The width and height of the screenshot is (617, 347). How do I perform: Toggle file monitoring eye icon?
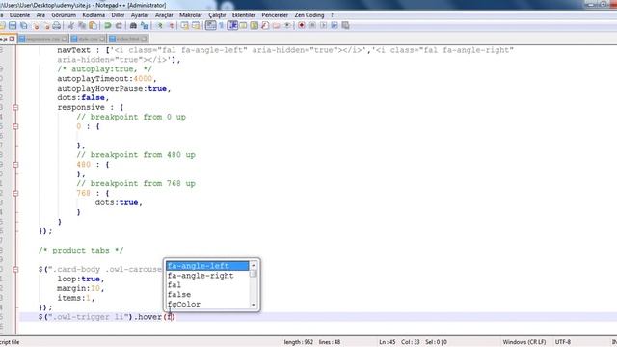pos(287,26)
